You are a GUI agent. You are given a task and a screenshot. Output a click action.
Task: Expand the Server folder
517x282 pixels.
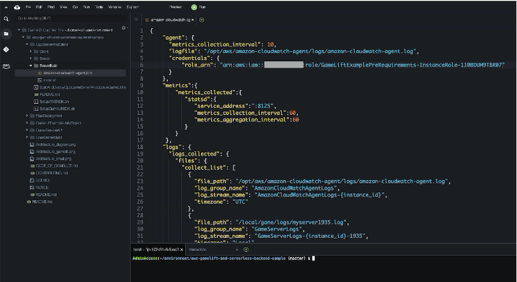(30, 58)
